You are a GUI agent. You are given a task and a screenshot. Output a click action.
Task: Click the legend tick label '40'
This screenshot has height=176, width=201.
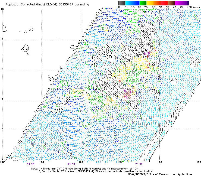174,7
